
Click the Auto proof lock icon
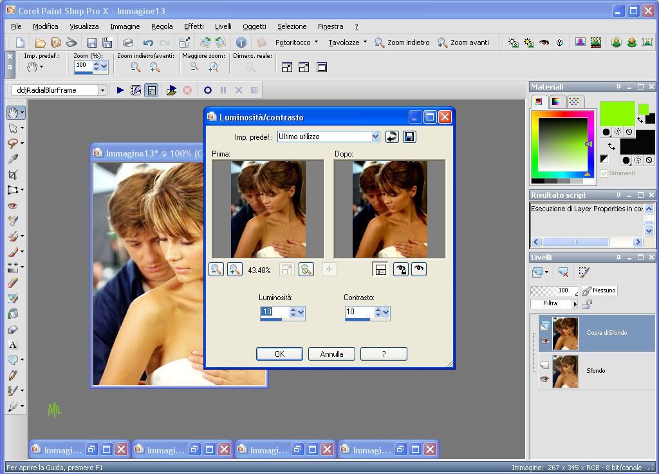point(401,270)
